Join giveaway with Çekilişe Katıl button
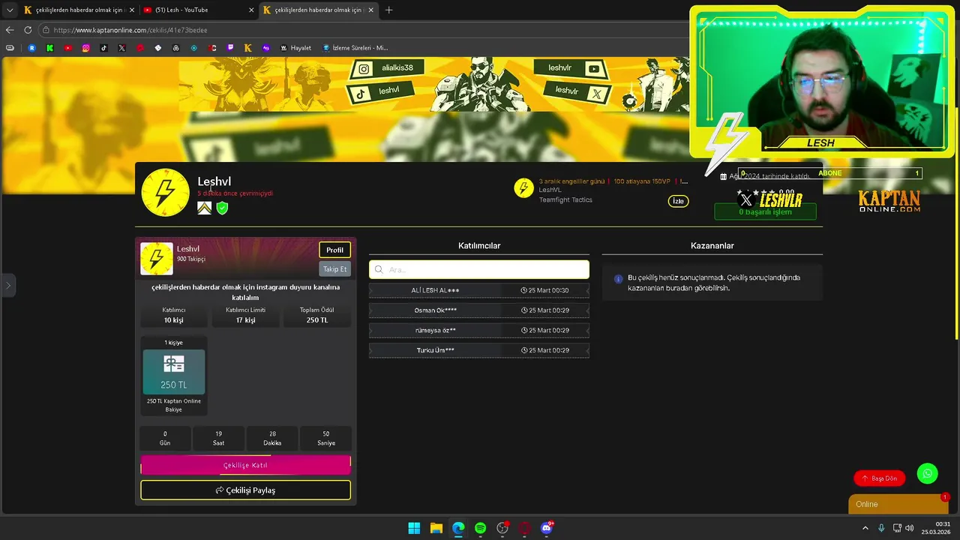 pyautogui.click(x=245, y=465)
